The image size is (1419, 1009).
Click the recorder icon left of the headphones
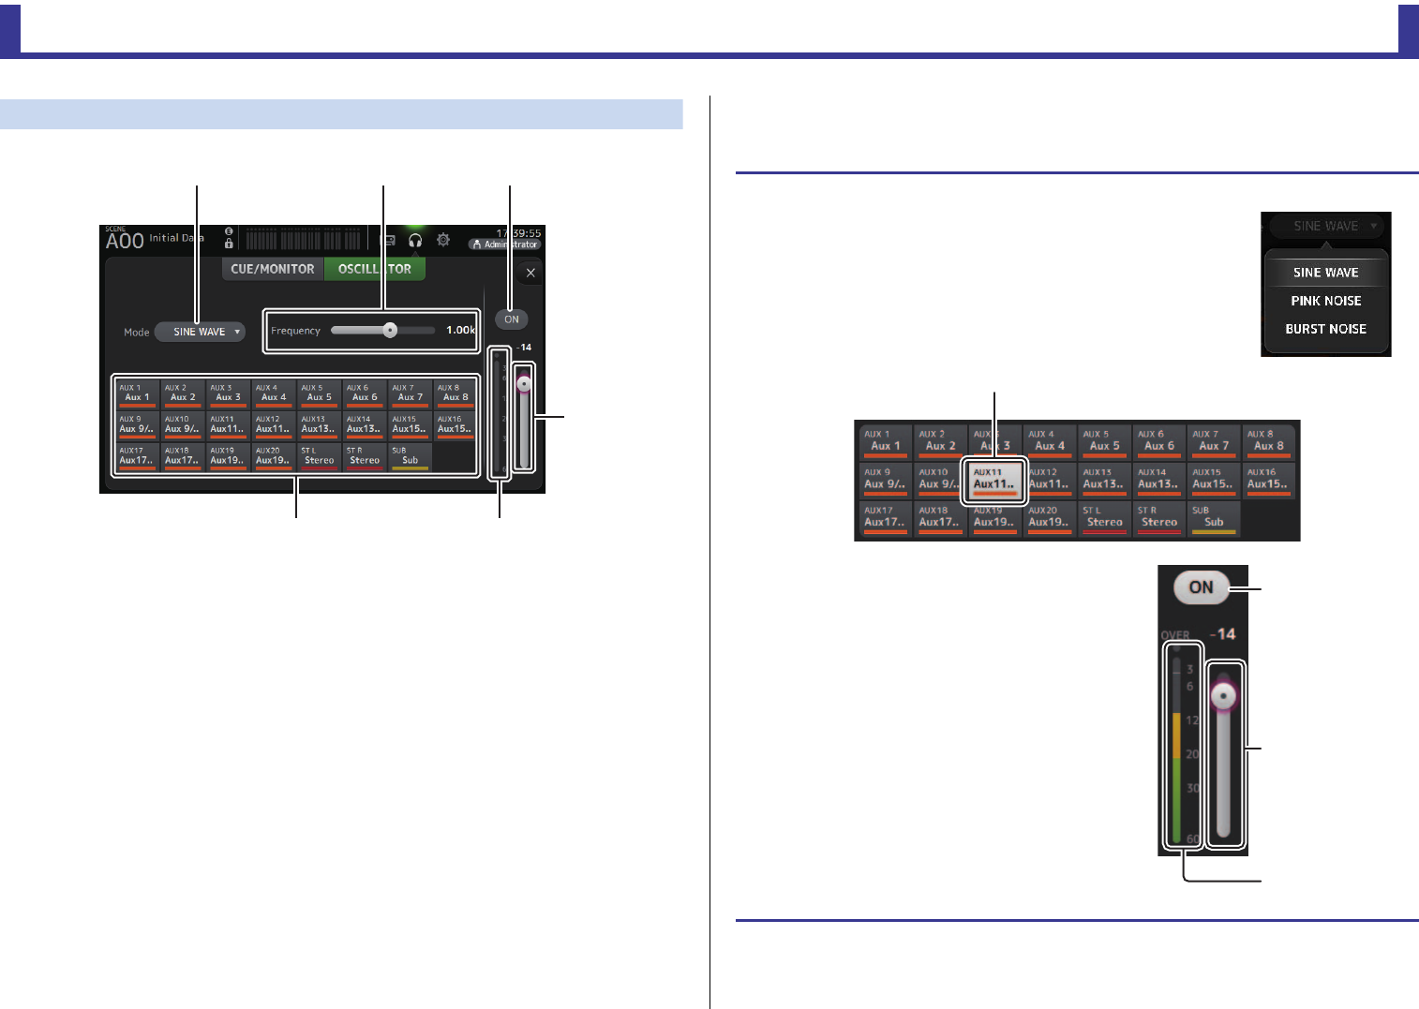[387, 241]
